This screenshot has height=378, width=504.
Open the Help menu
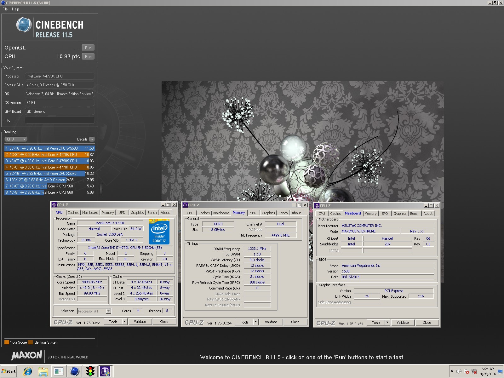click(x=15, y=9)
